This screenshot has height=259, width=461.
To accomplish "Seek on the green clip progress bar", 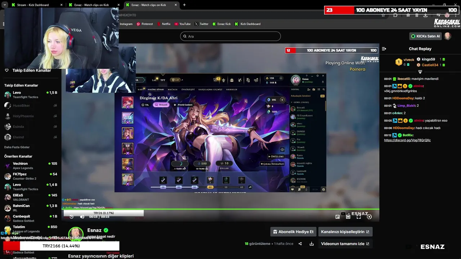I will (220, 209).
